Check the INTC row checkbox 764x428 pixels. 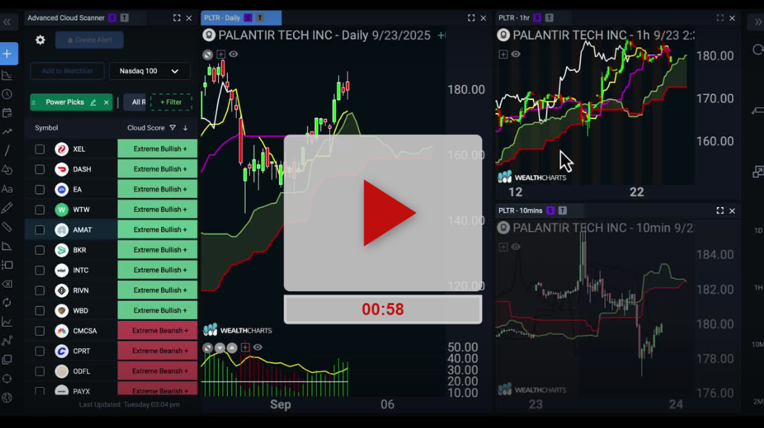[40, 270]
